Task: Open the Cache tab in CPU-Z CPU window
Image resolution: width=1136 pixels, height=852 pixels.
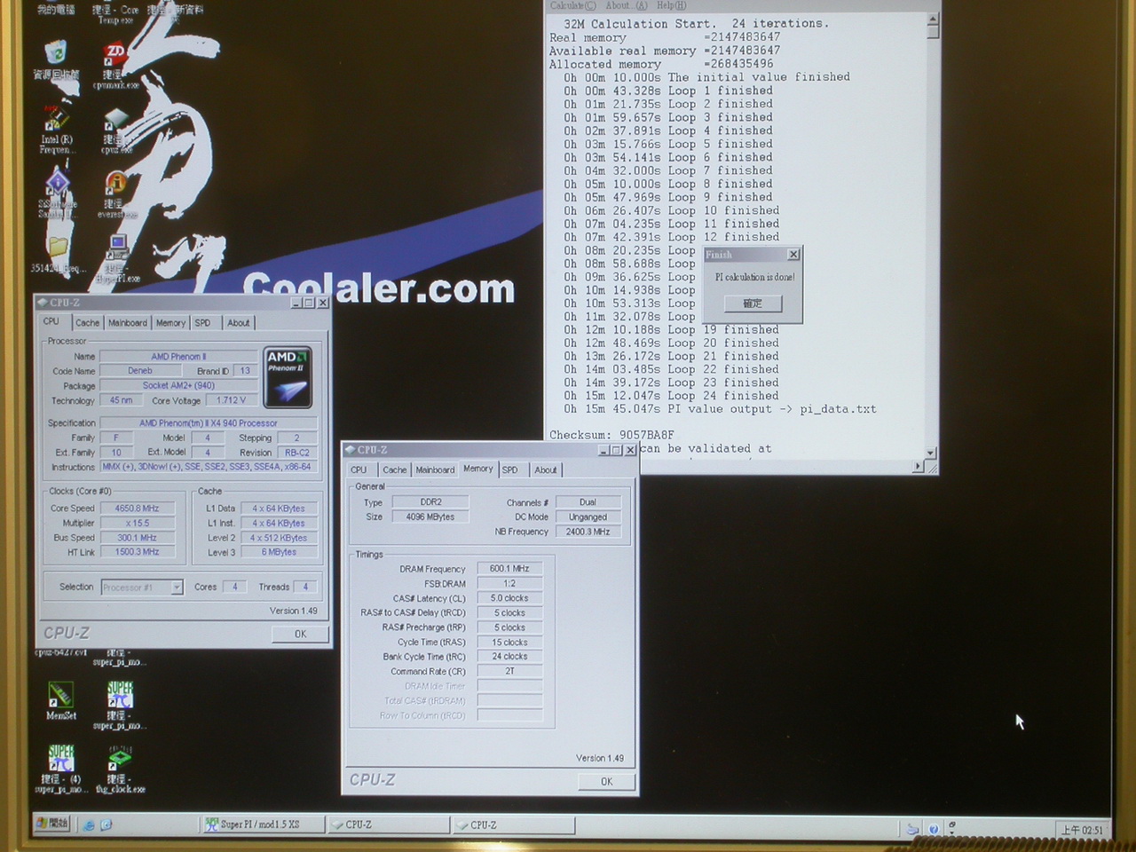Action: click(87, 323)
